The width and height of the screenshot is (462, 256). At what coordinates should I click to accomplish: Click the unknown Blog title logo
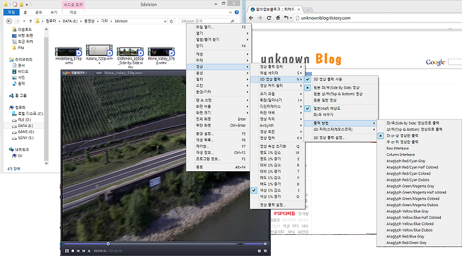click(301, 59)
